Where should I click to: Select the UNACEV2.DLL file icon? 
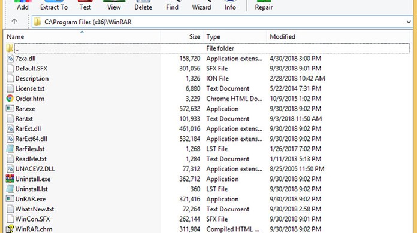10,169
